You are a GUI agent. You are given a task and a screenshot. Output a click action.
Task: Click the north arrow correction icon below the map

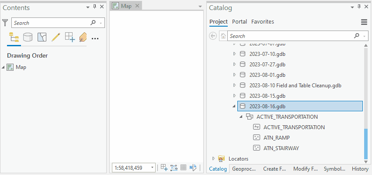193,168
